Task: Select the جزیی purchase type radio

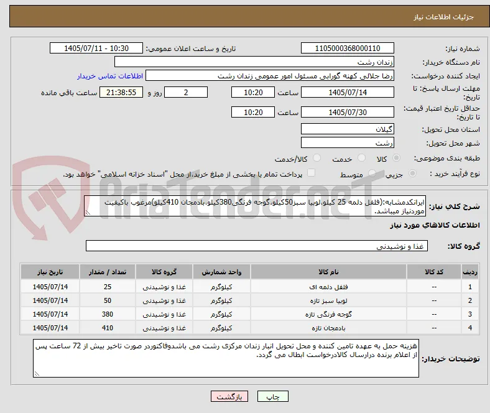Action: click(412, 173)
